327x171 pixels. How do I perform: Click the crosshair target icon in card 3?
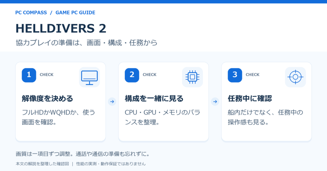[295, 77]
